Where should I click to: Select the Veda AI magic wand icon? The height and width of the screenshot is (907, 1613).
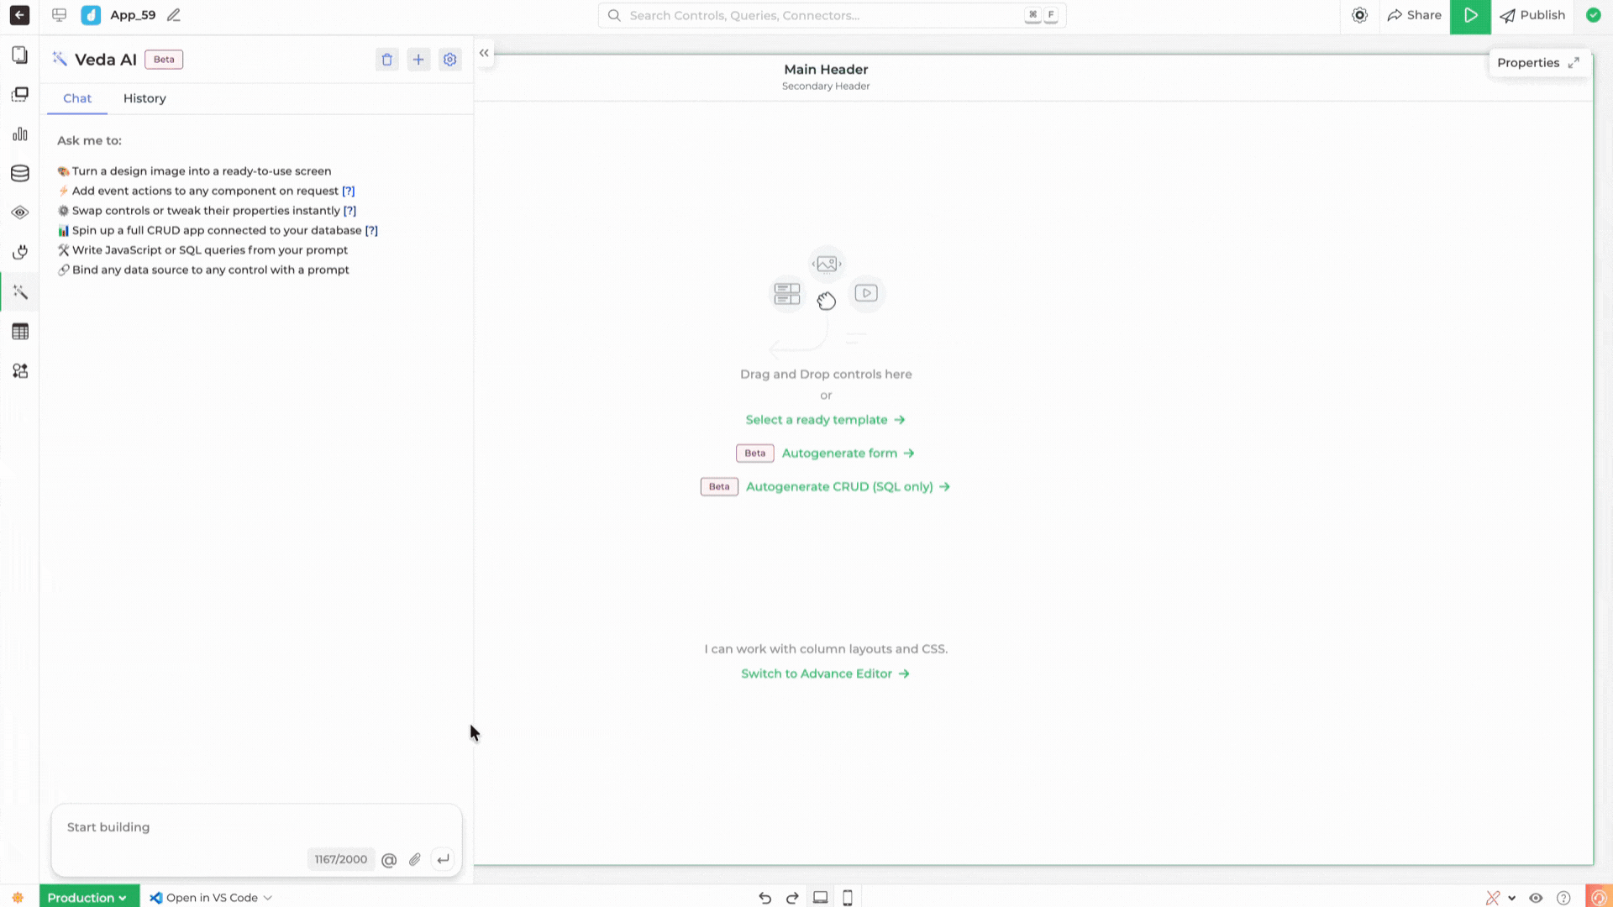(20, 291)
